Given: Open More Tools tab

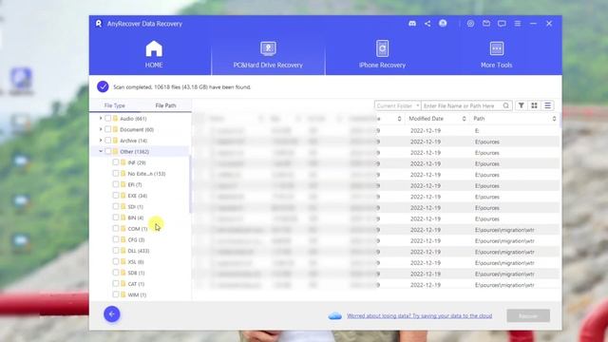Looking at the screenshot, I should [x=496, y=55].
